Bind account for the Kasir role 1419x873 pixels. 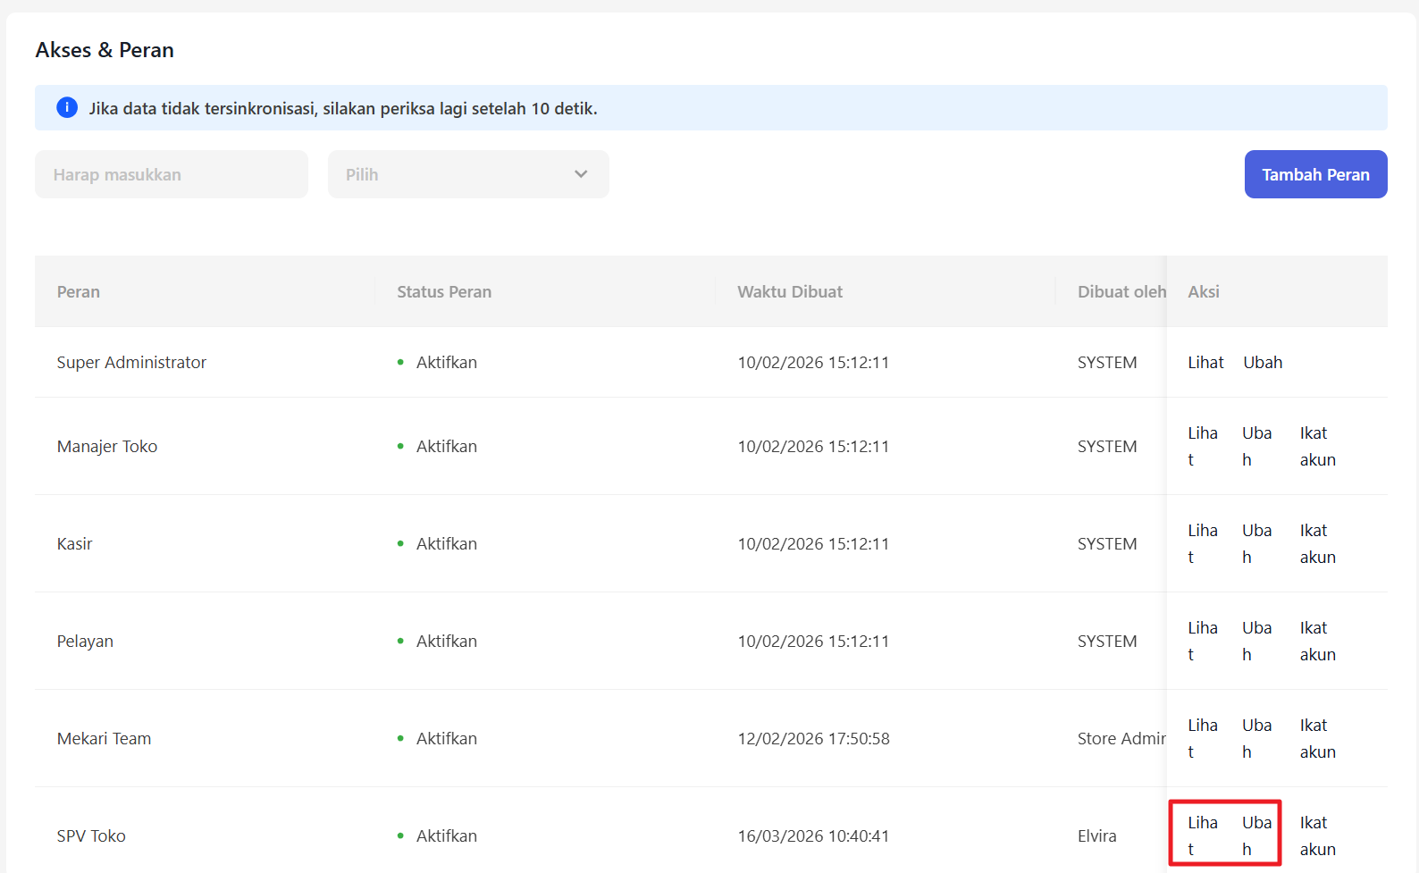pos(1317,543)
